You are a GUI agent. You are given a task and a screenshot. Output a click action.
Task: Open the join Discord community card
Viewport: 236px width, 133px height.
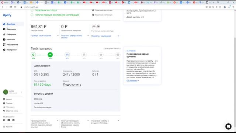pos(45,124)
